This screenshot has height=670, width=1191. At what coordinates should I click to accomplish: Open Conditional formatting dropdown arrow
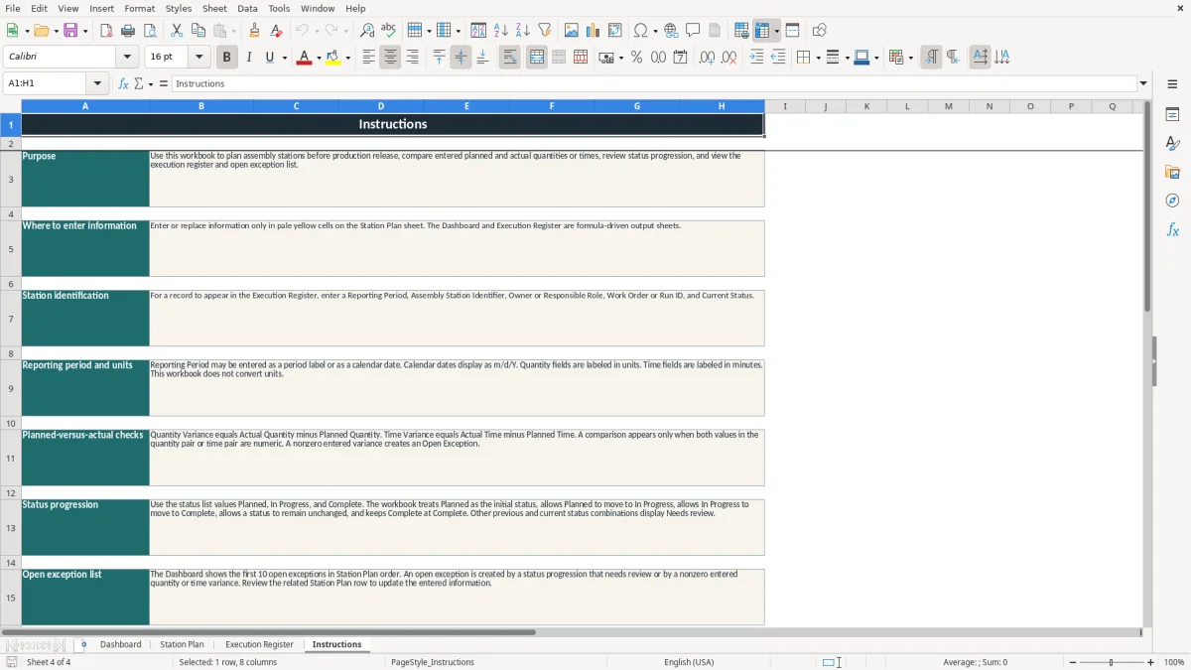click(910, 58)
